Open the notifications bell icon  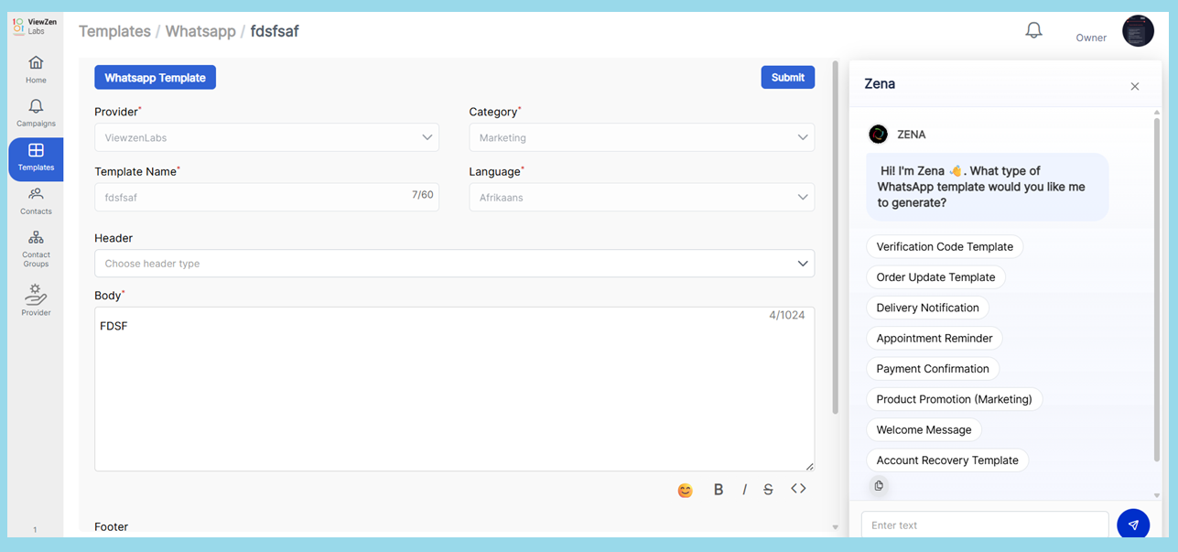click(1033, 30)
